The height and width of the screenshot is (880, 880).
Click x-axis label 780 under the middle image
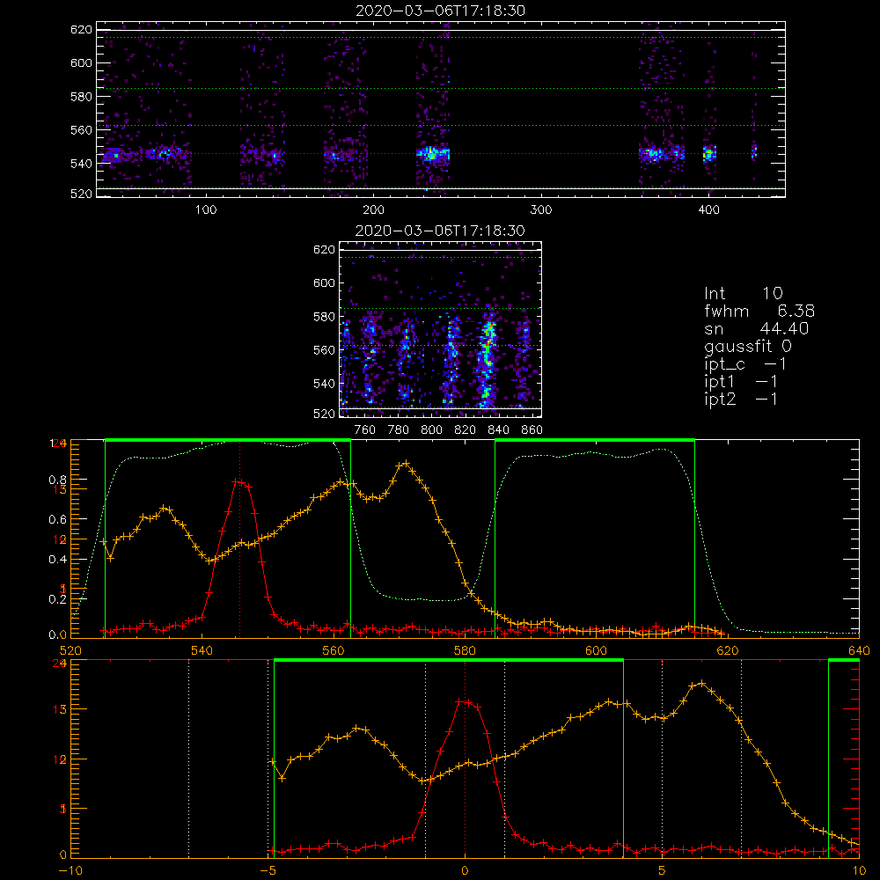click(399, 430)
